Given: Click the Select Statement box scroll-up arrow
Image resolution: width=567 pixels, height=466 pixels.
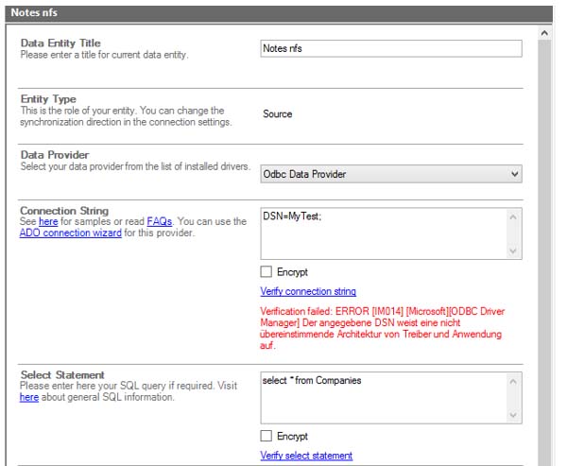Looking at the screenshot, I should coord(513,381).
